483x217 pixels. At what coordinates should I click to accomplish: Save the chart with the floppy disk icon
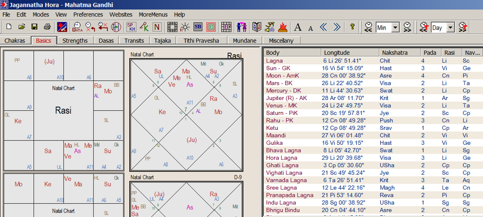pos(34,27)
